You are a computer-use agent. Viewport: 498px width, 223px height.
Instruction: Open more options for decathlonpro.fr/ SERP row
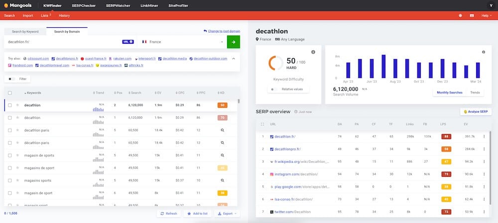point(484,149)
